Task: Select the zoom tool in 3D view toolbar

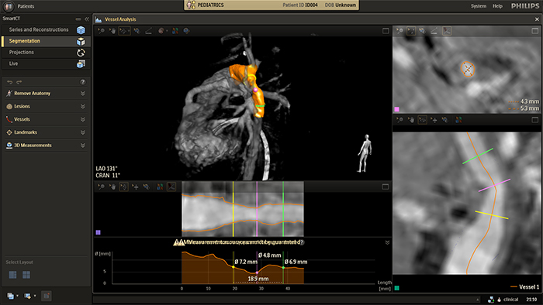Action: [x=101, y=31]
